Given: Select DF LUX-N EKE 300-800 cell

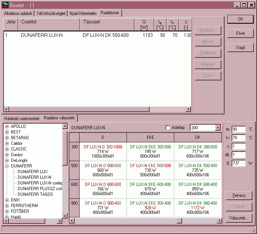Looking at the screenshot, I should click(x=150, y=152).
